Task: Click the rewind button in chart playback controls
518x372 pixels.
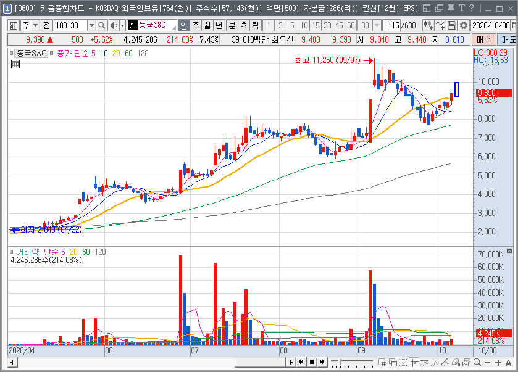Action: click(301, 362)
